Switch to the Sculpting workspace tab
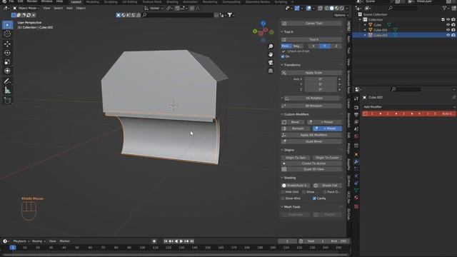457x257 pixels. pos(111,1)
